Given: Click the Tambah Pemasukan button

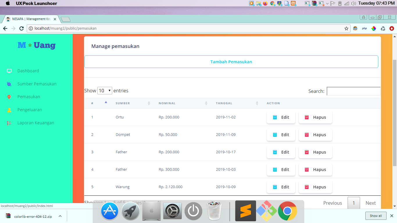Looking at the screenshot, I should pyautogui.click(x=231, y=62).
